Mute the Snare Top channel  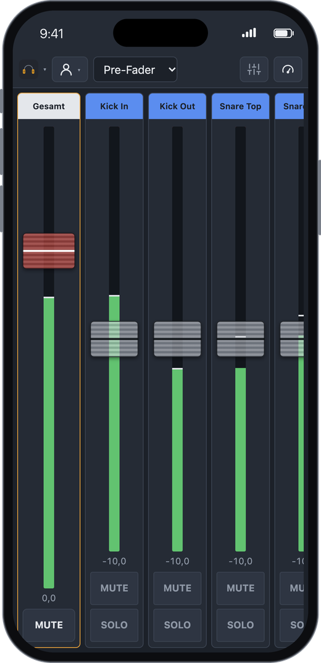click(x=240, y=588)
